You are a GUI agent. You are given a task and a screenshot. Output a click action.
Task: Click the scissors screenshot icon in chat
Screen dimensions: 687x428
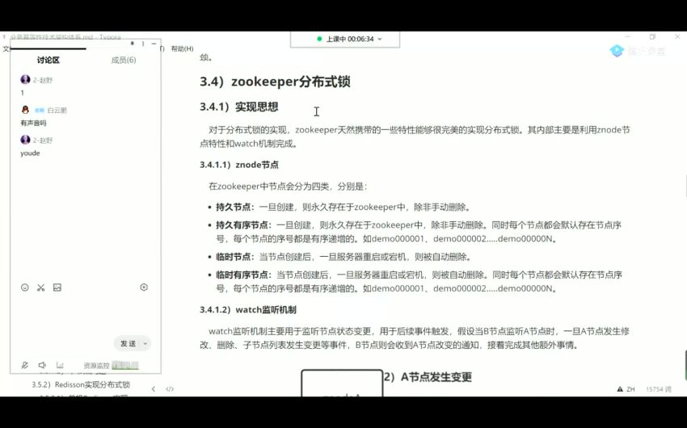pos(40,287)
